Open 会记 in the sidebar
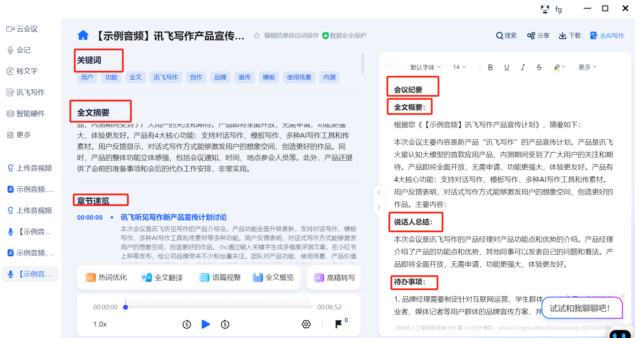Viewport: 635px width, 338px height. [x=19, y=50]
